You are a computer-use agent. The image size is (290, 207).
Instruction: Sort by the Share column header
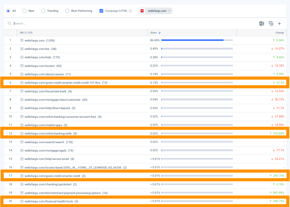click(154, 33)
